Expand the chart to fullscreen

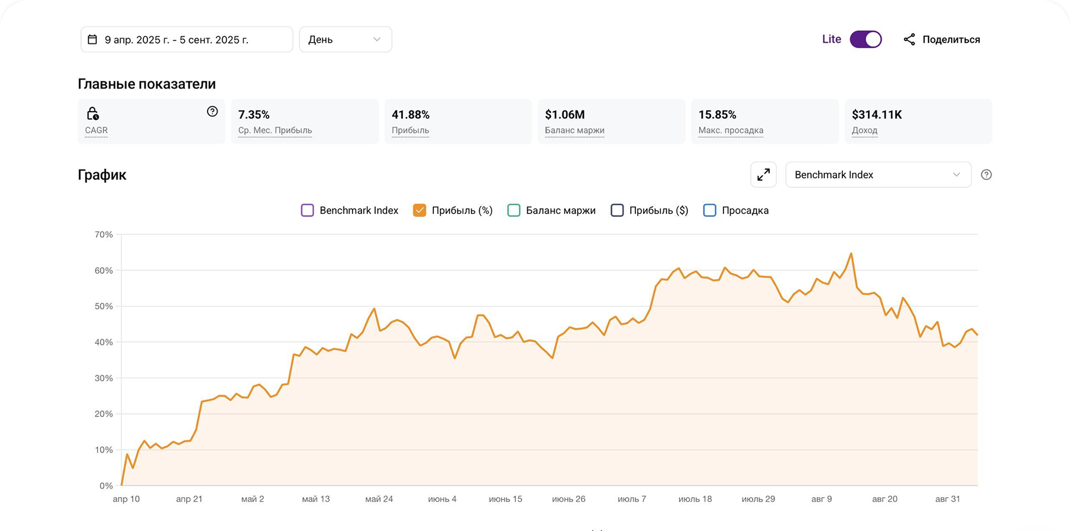click(763, 175)
